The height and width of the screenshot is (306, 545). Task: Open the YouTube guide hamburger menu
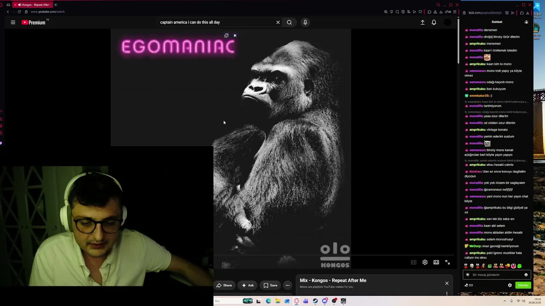pos(13,22)
